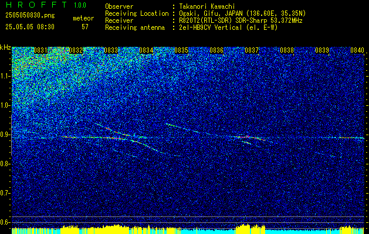Viewport: 369px width, 234px height.
Task: Click the 0832 time marker
Action: tap(76, 50)
